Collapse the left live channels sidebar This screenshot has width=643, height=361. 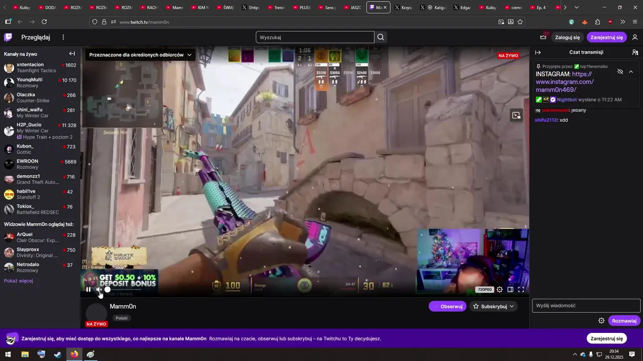tap(72, 54)
